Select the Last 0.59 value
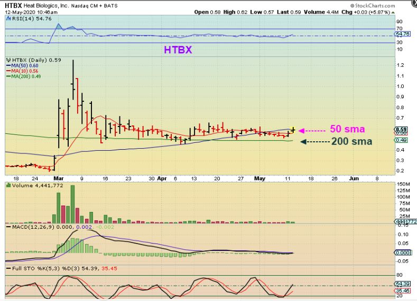Image resolution: width=417 pixels, height=301 pixels. [x=289, y=12]
